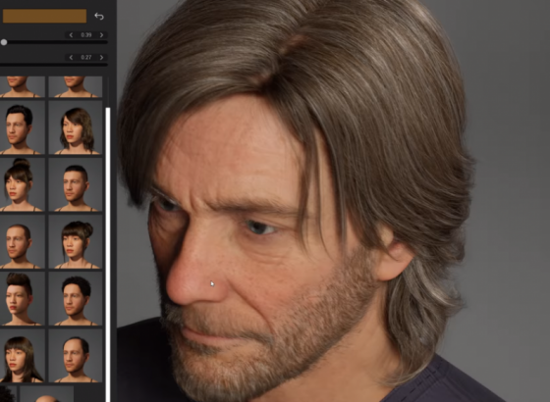Decrease the 0.39 value with left arrow
The width and height of the screenshot is (550, 402).
point(71,35)
